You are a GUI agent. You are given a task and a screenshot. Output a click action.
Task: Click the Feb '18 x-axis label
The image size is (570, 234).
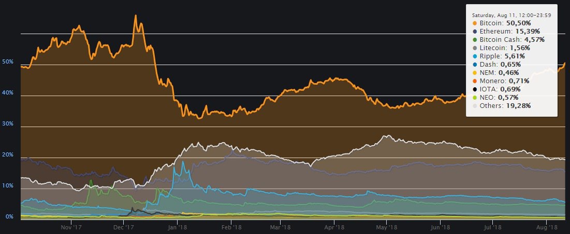(231, 227)
